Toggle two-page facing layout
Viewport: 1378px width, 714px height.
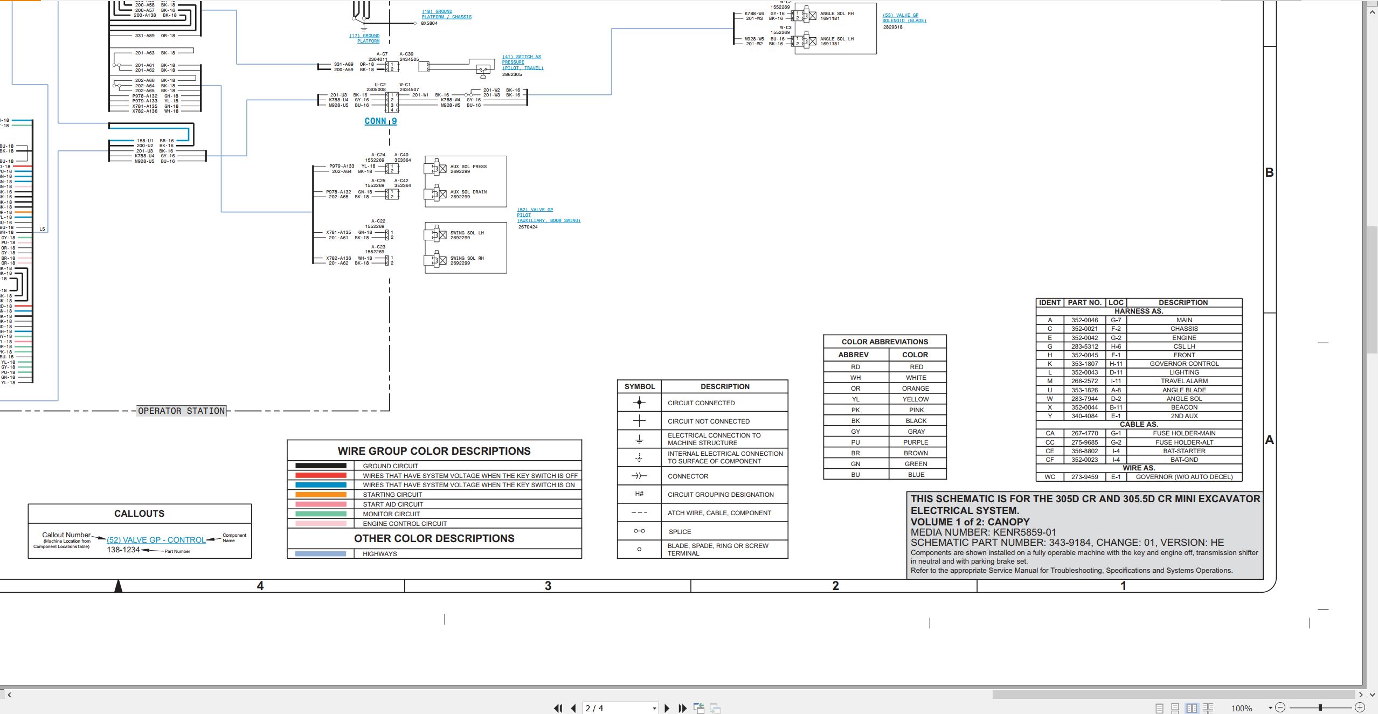pos(1192,709)
